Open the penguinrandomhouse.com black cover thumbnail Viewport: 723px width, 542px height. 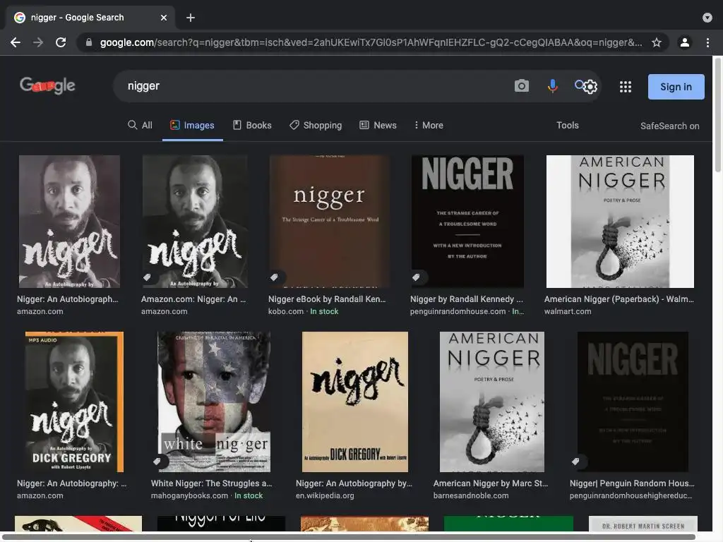(467, 221)
